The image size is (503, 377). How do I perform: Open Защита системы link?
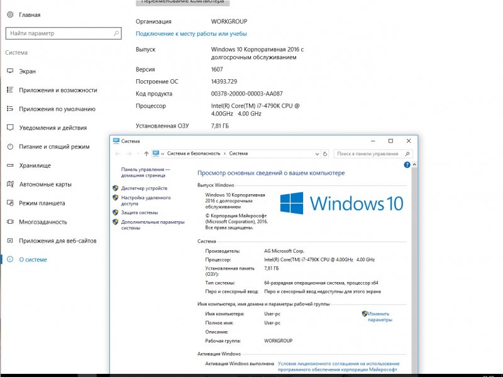(140, 212)
